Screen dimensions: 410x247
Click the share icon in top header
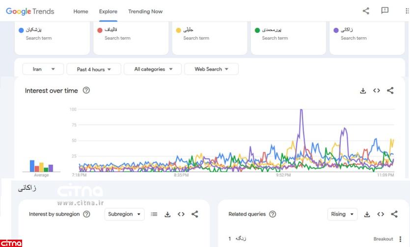tap(366, 11)
